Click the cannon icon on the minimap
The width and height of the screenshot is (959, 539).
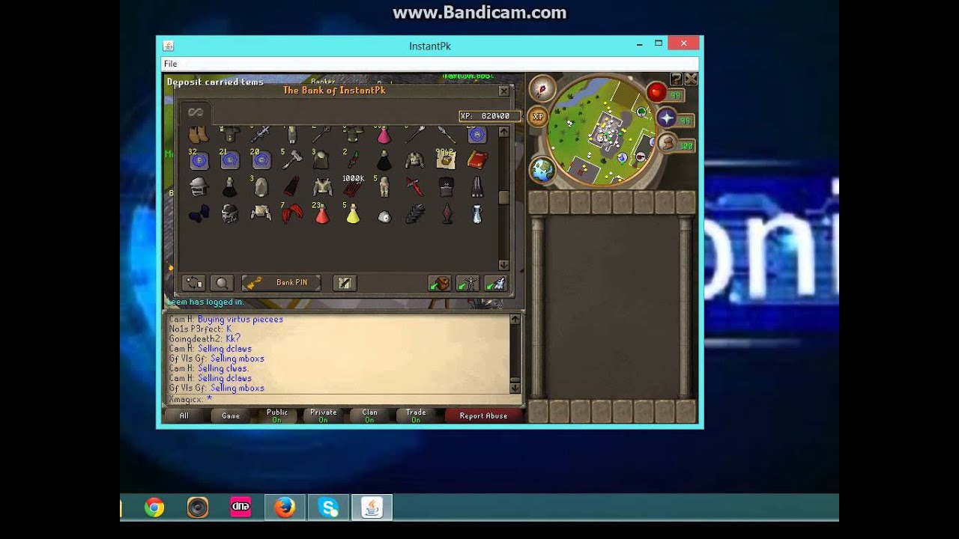(642, 157)
